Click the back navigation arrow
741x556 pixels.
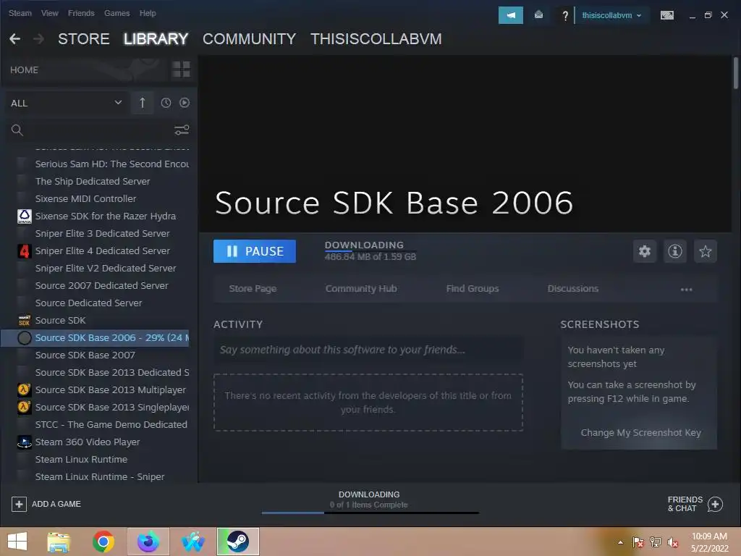pos(14,39)
